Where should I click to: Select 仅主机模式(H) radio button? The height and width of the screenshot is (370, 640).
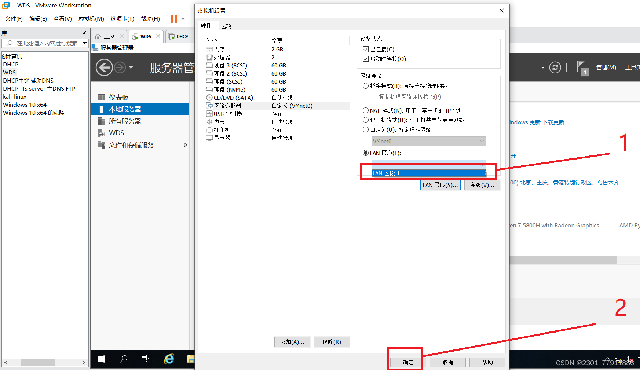[365, 120]
